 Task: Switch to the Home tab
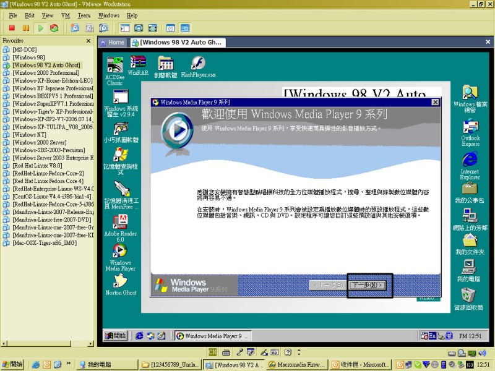click(113, 43)
